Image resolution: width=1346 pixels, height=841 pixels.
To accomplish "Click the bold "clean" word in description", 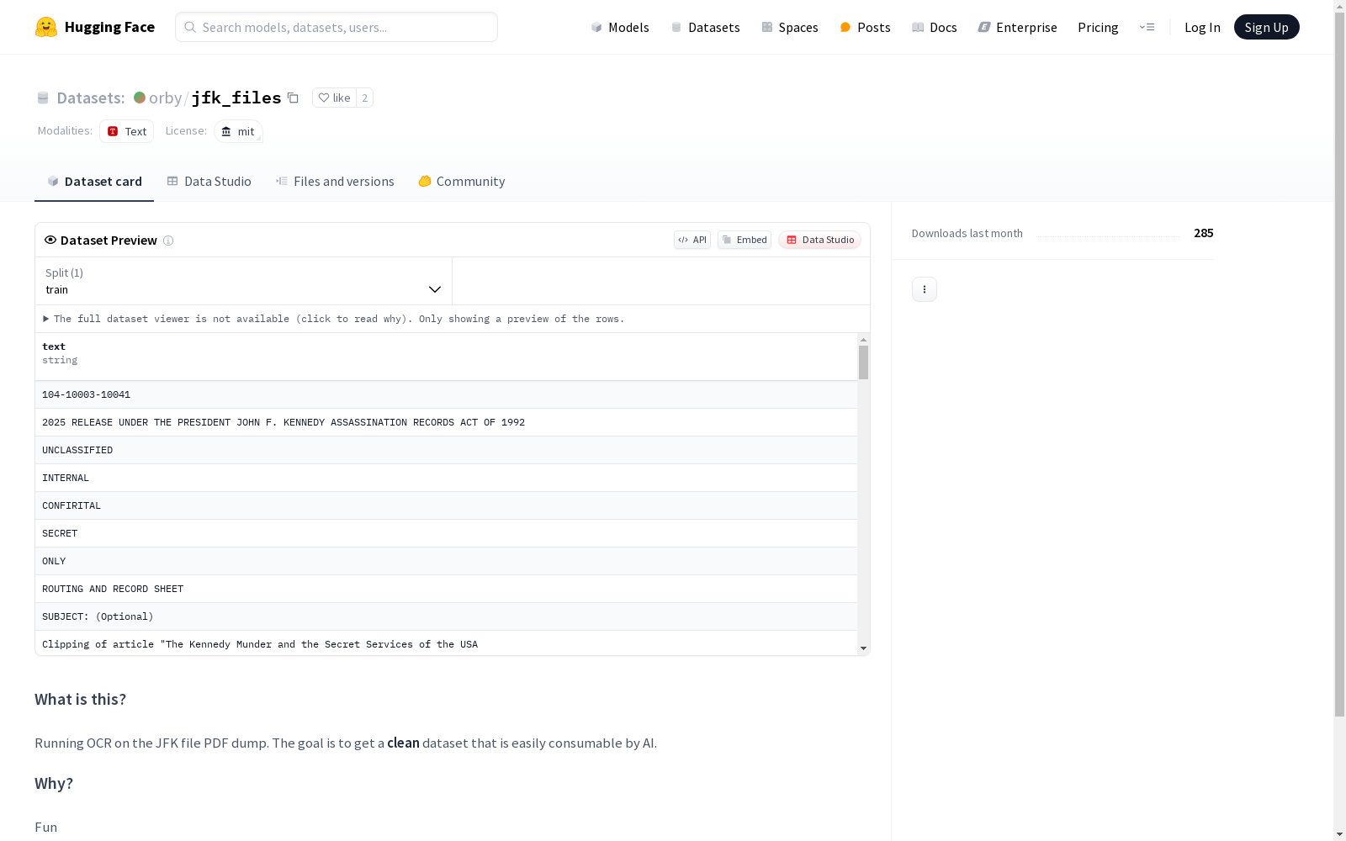I will 403,743.
